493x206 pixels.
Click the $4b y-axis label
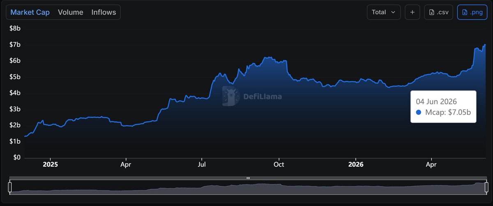tap(15, 93)
